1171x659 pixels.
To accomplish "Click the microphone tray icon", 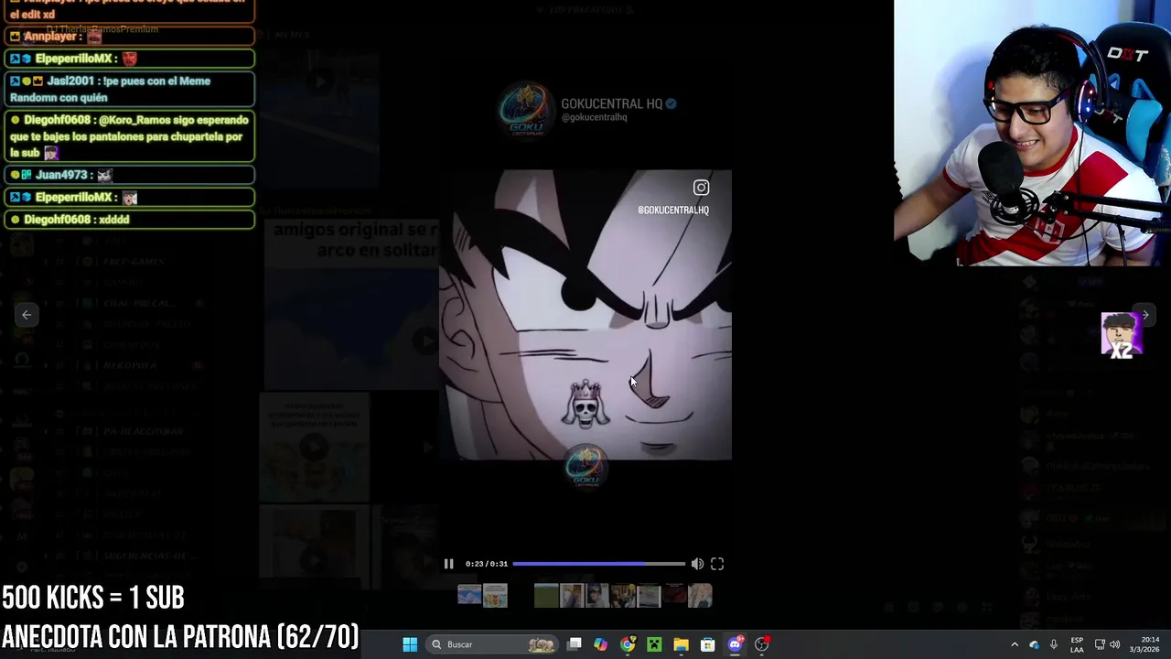I will point(1053,644).
